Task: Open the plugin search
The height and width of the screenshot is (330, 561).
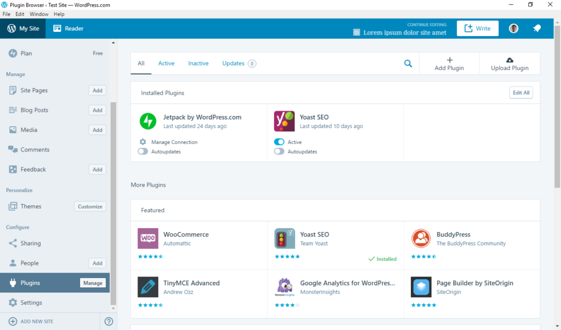Action: click(408, 63)
